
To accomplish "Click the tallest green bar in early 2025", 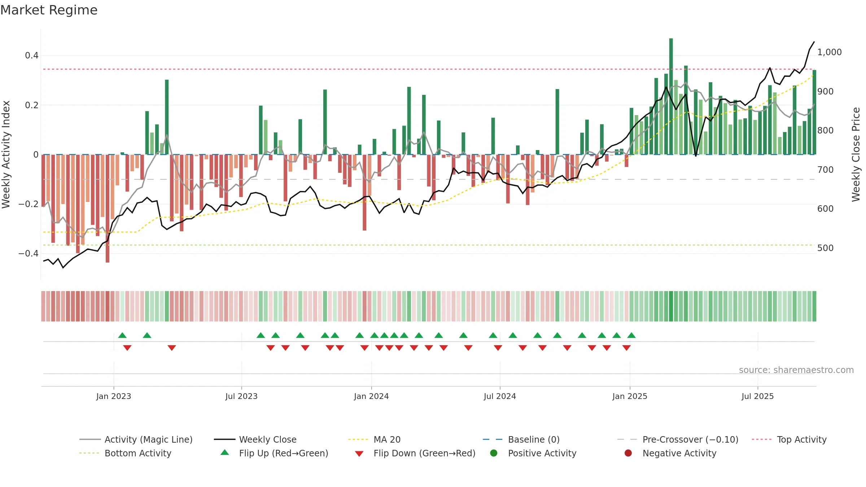I will click(671, 96).
